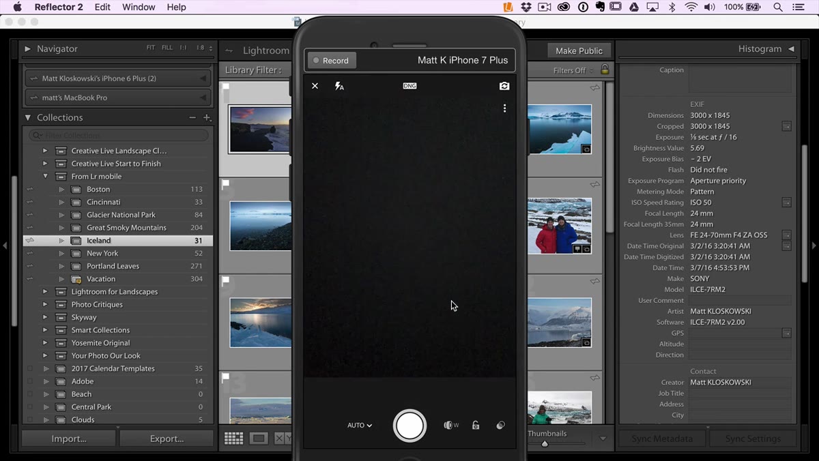The width and height of the screenshot is (819, 461).
Task: Switch between front and rear camera
Action: pos(504,86)
